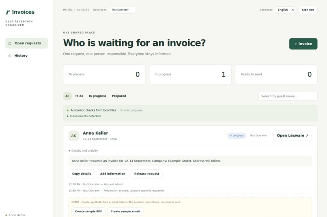Sign out of the application
Image resolution: width=327 pixels, height=217 pixels.
point(308,10)
